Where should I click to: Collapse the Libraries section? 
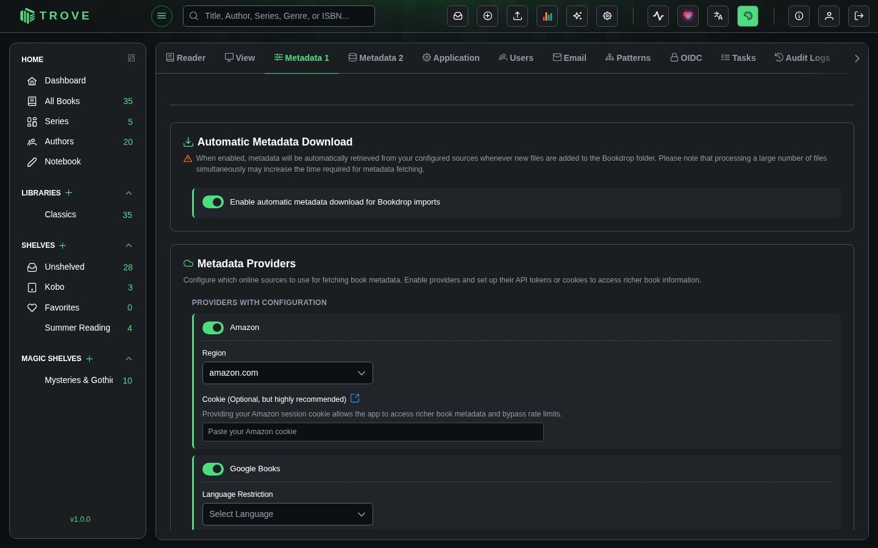point(129,193)
